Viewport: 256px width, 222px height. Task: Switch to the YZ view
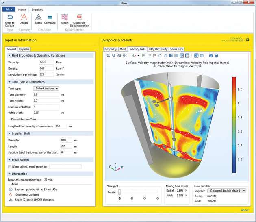(149, 56)
